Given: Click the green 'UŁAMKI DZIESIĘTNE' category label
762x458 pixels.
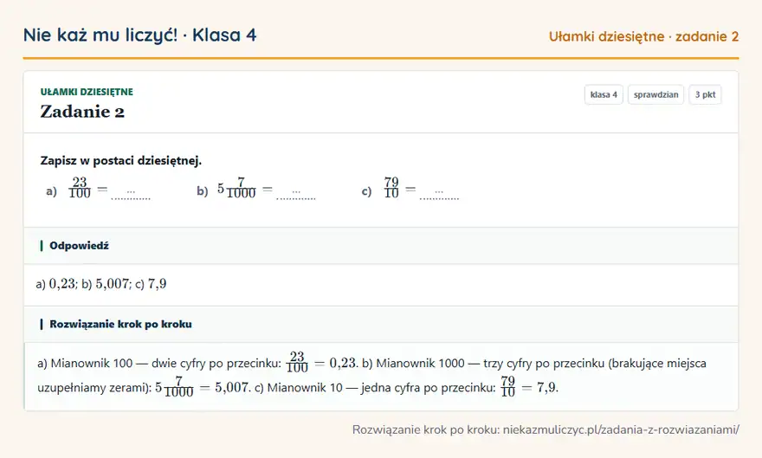Looking at the screenshot, I should (87, 92).
